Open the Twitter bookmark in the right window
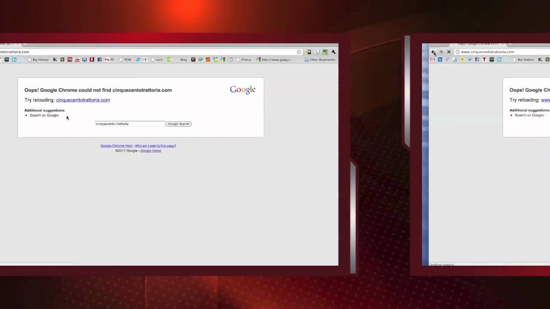The height and width of the screenshot is (309, 550). [x=470, y=60]
